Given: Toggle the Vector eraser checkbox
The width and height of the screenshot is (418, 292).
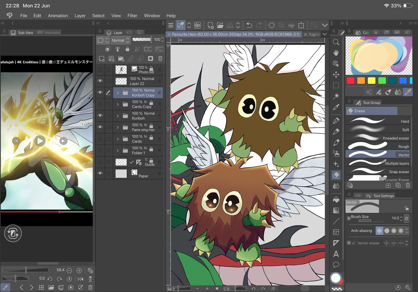Looking at the screenshot, I should coord(354,243).
